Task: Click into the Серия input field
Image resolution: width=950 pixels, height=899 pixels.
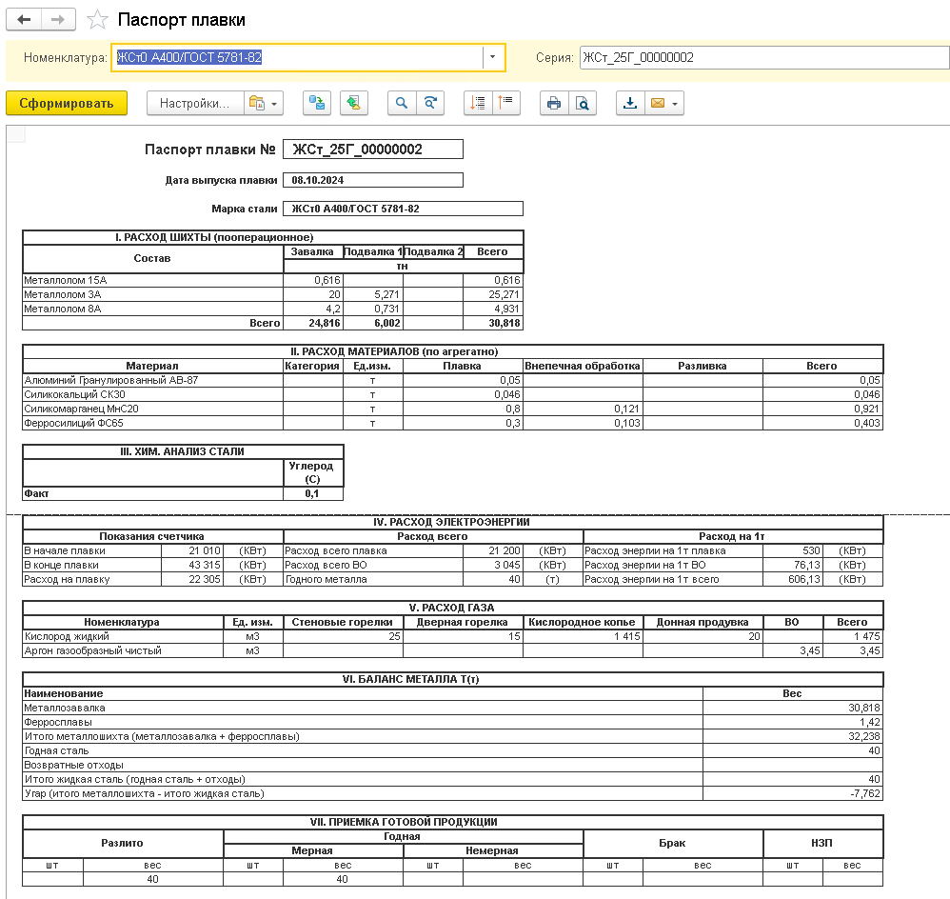Action: tap(763, 57)
